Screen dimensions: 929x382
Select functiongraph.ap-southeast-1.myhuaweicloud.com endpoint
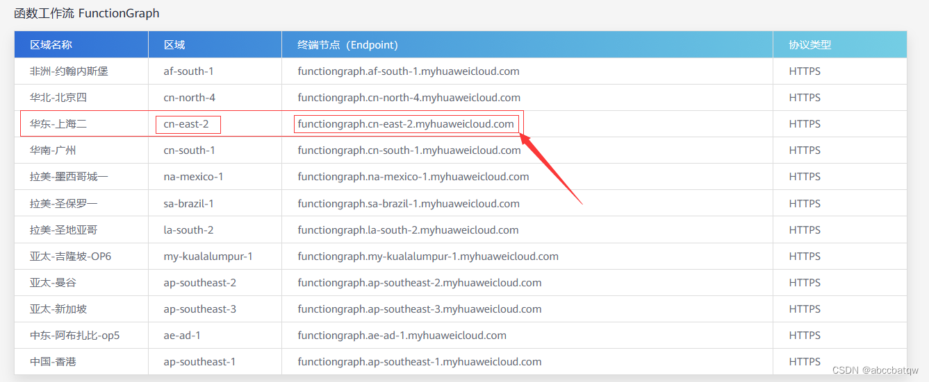(420, 362)
